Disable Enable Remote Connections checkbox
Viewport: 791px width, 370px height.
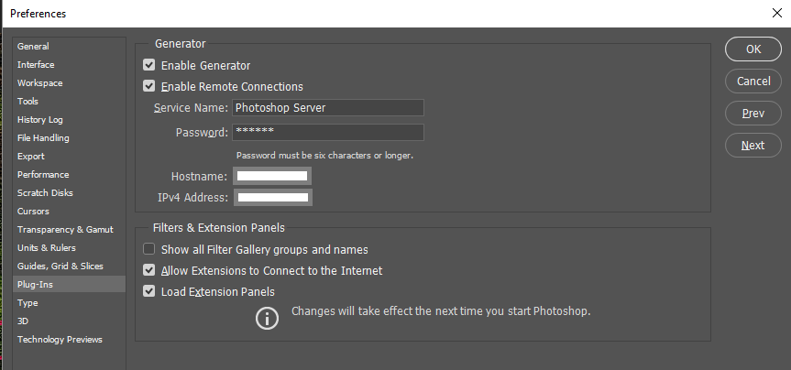click(149, 87)
